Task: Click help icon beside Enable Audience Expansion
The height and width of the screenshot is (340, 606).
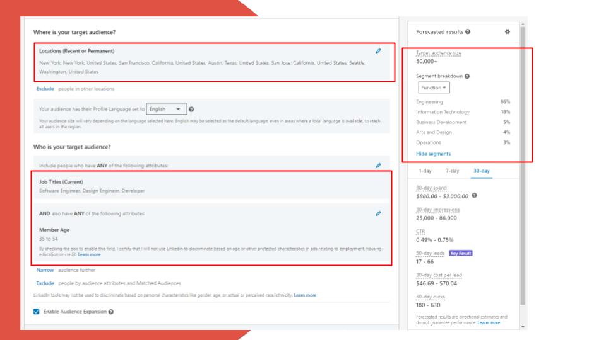Action: [x=111, y=312]
